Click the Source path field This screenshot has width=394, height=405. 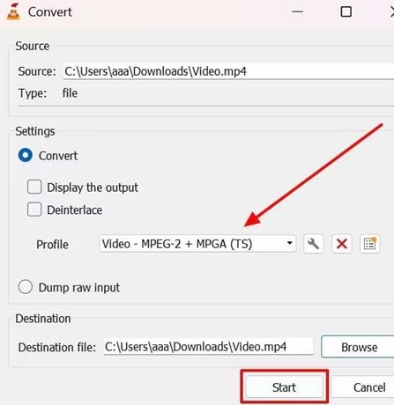pyautogui.click(x=228, y=71)
